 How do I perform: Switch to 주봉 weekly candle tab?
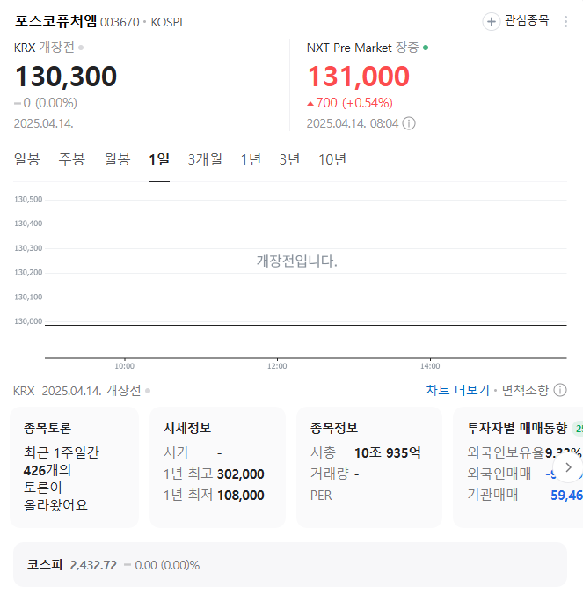pyautogui.click(x=71, y=159)
